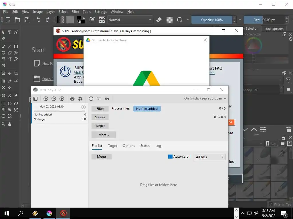Select the Crop tool in Krita

point(16,73)
